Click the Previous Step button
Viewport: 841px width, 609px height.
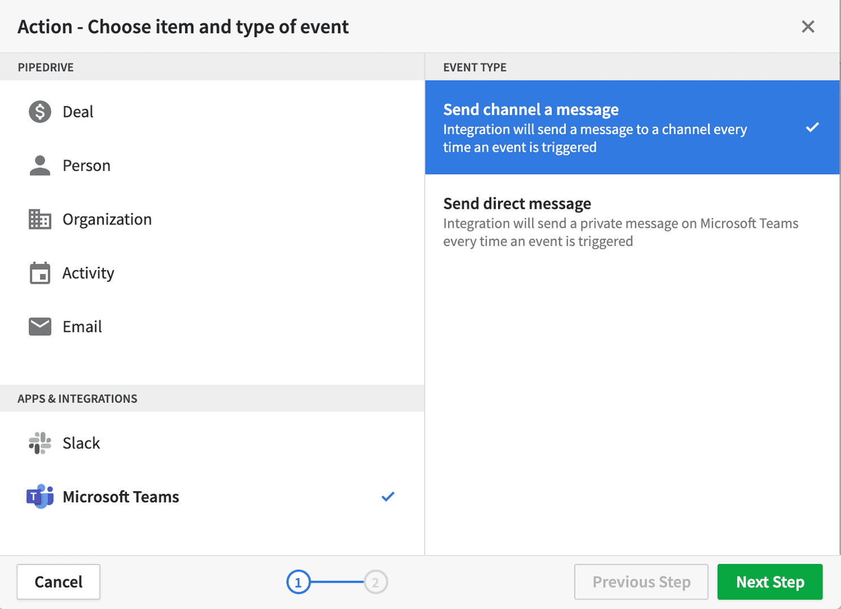(641, 582)
